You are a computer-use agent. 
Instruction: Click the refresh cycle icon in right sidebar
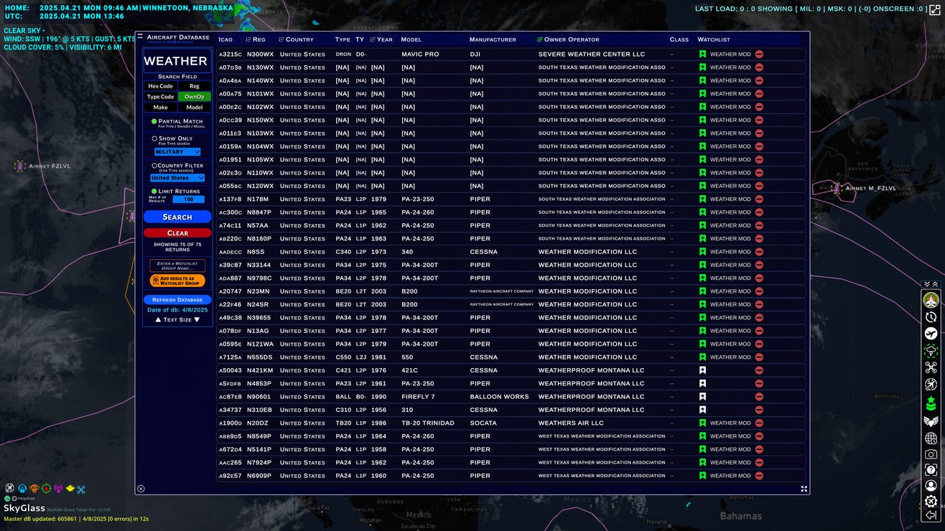[931, 316]
